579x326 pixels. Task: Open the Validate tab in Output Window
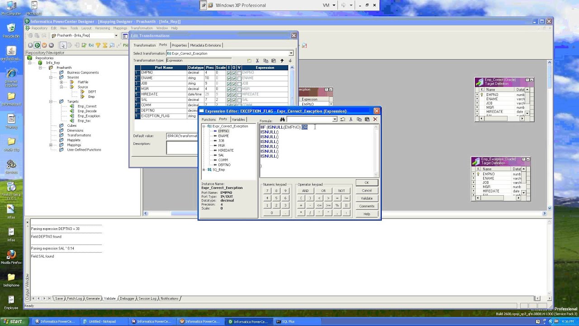tap(109, 298)
